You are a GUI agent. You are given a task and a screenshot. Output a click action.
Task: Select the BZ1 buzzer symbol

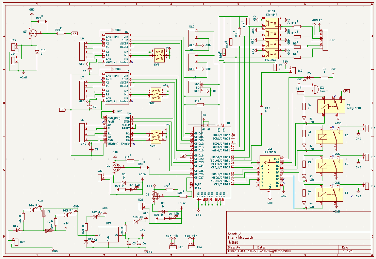click(x=316, y=89)
